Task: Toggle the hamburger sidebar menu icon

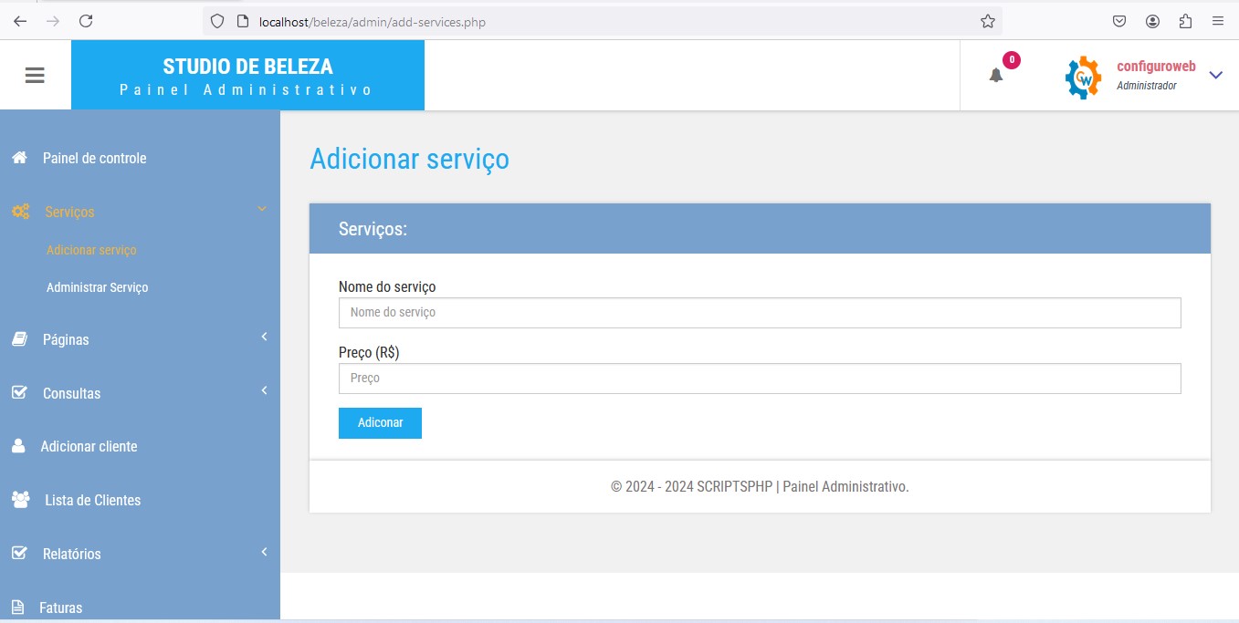Action: 35,76
